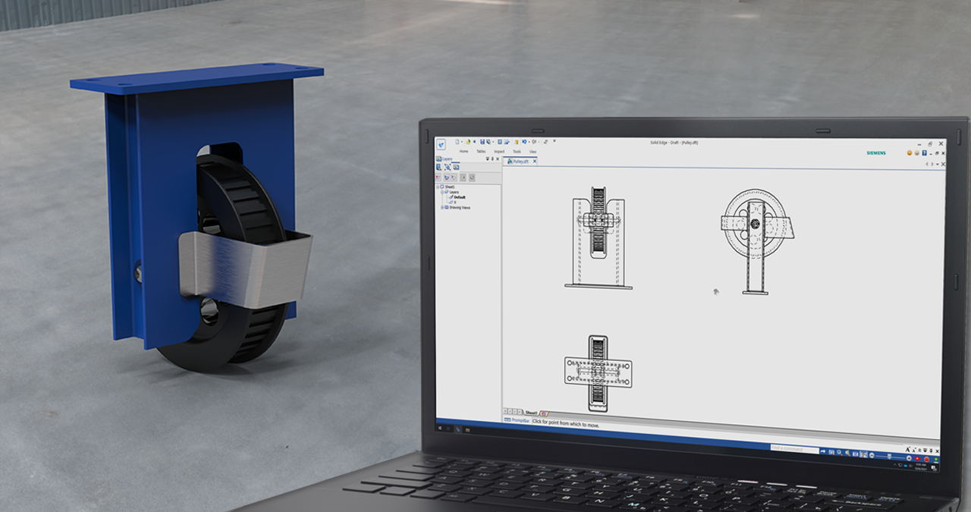Collapse the Sheet1 node in the Layers tree

click(x=438, y=187)
